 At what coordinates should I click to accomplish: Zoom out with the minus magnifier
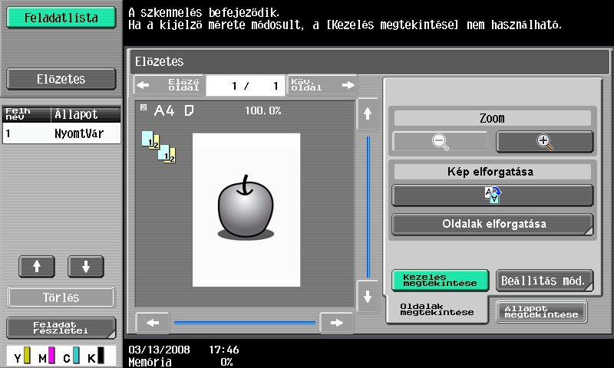(x=440, y=142)
